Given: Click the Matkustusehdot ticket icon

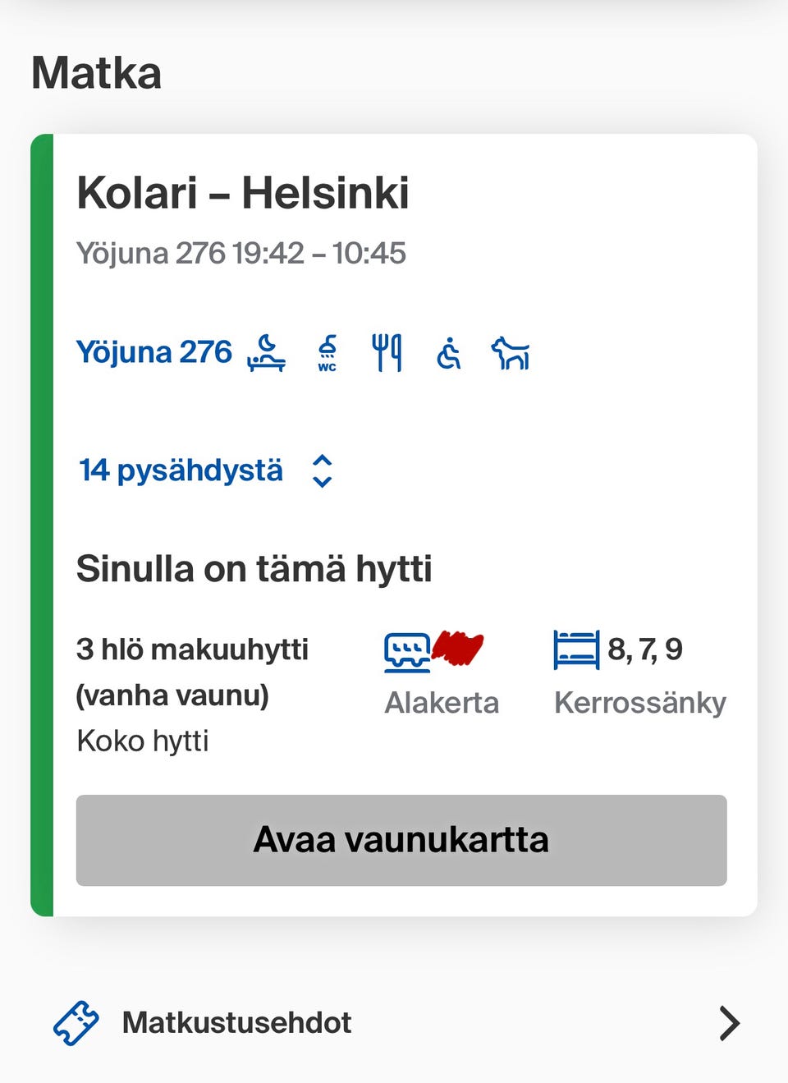Looking at the screenshot, I should tap(76, 1022).
